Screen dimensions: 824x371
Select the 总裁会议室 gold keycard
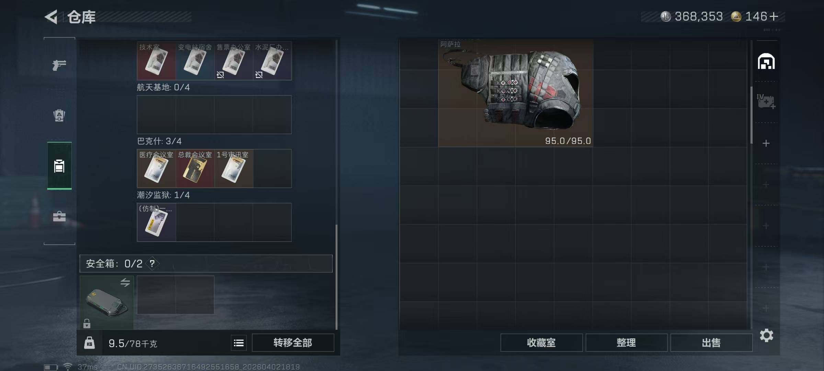195,168
